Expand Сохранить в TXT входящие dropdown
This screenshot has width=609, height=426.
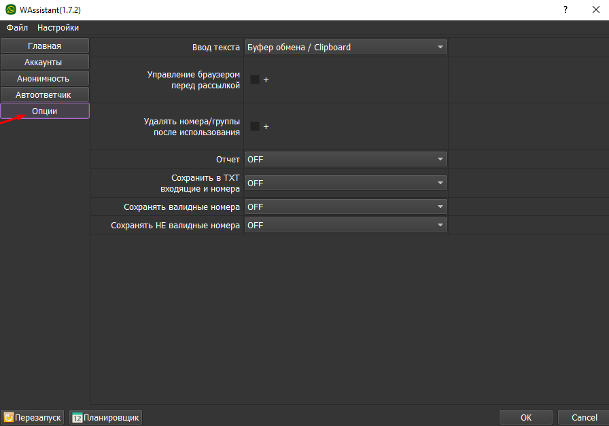tap(345, 183)
